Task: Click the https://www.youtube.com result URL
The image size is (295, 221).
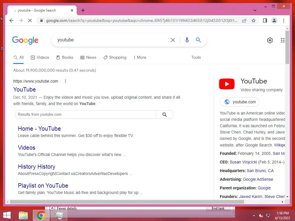Action: [x=35, y=81]
